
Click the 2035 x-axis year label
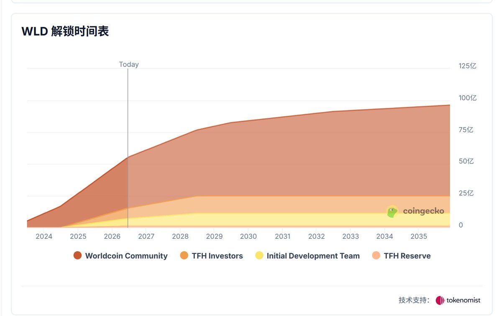[x=419, y=237]
